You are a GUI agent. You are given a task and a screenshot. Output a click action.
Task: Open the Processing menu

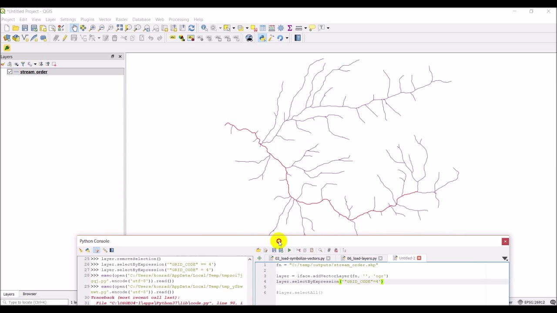coord(179,20)
